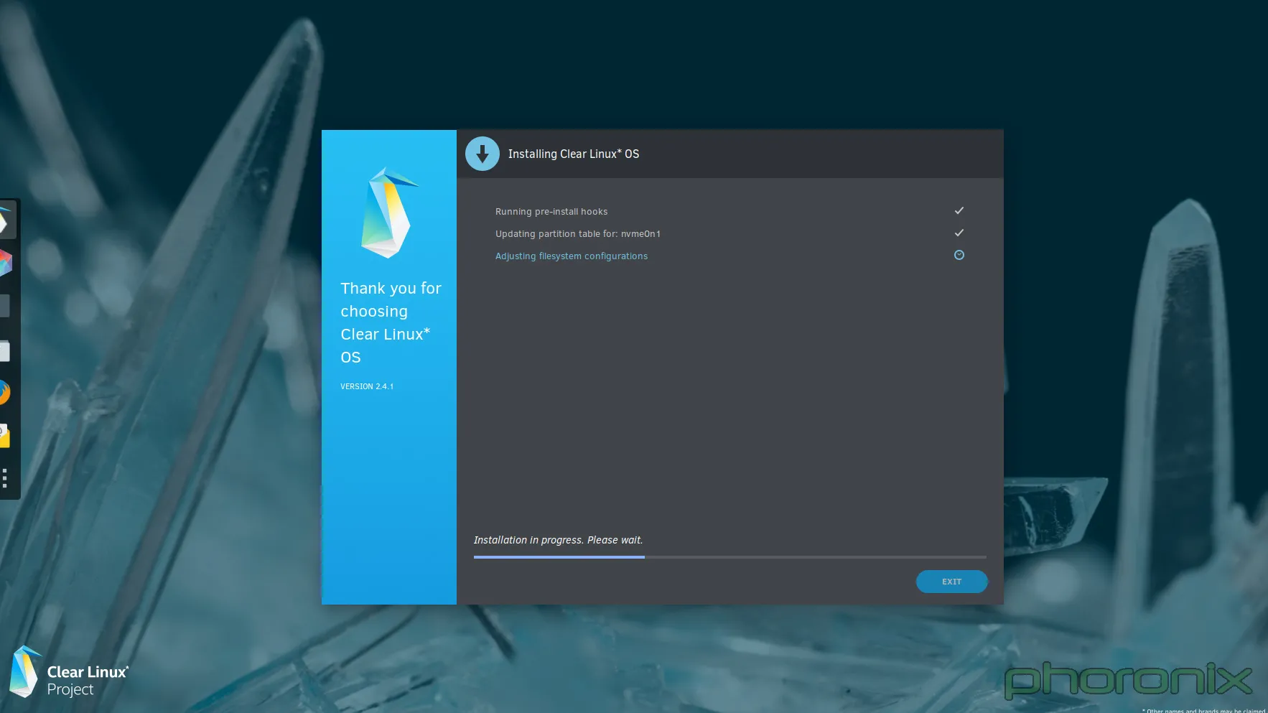The width and height of the screenshot is (1268, 713).
Task: Click the Clear Linux Project logo bottom-left
Action: (70, 673)
